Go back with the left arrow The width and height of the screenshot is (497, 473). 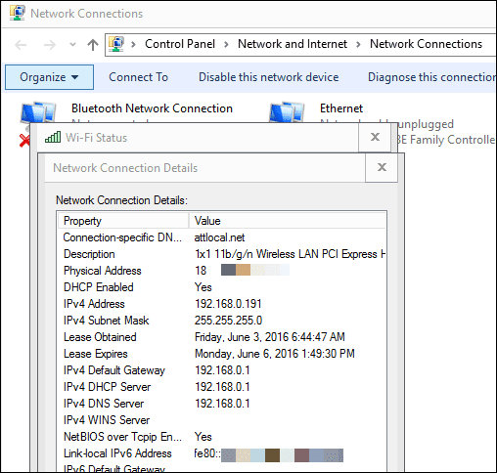21,45
